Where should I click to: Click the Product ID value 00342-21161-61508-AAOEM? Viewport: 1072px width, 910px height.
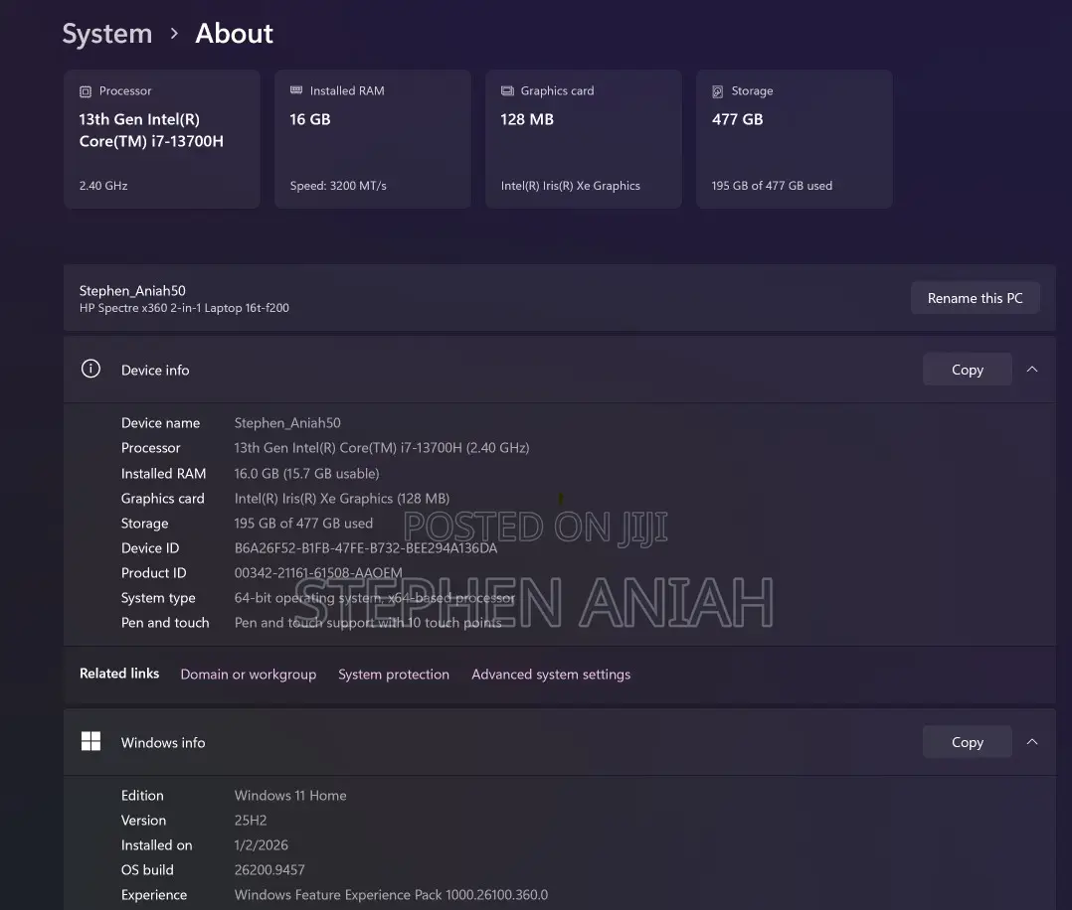pyautogui.click(x=318, y=572)
